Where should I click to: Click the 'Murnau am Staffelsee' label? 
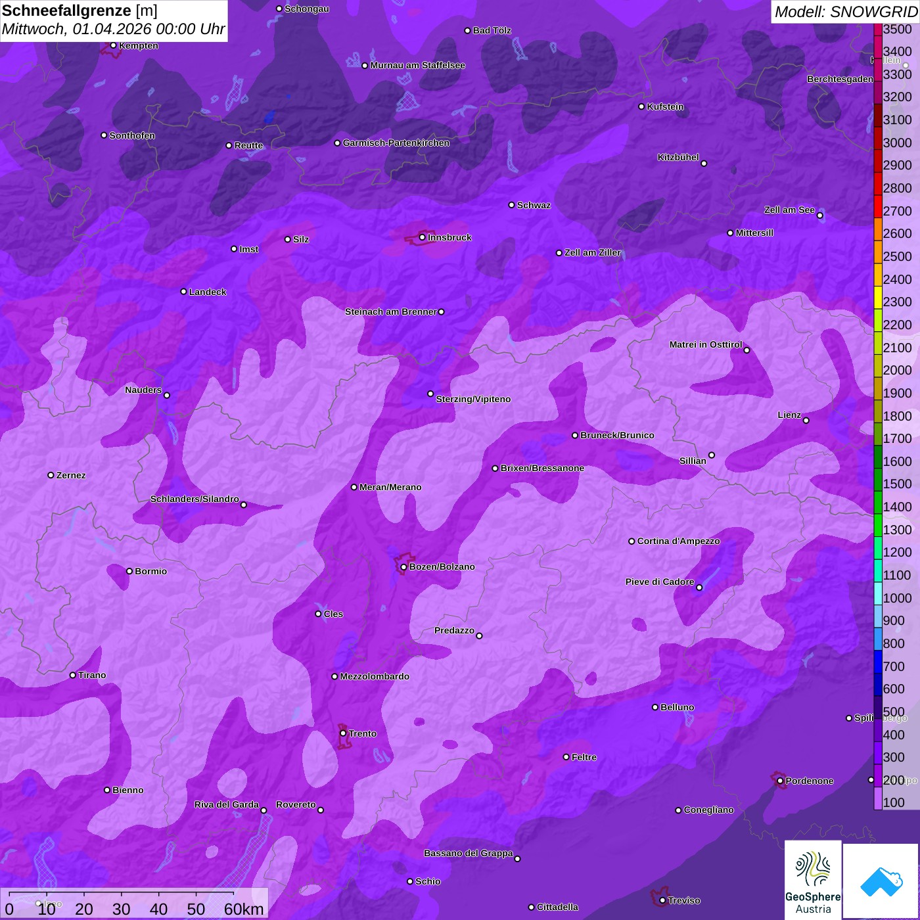pyautogui.click(x=417, y=65)
